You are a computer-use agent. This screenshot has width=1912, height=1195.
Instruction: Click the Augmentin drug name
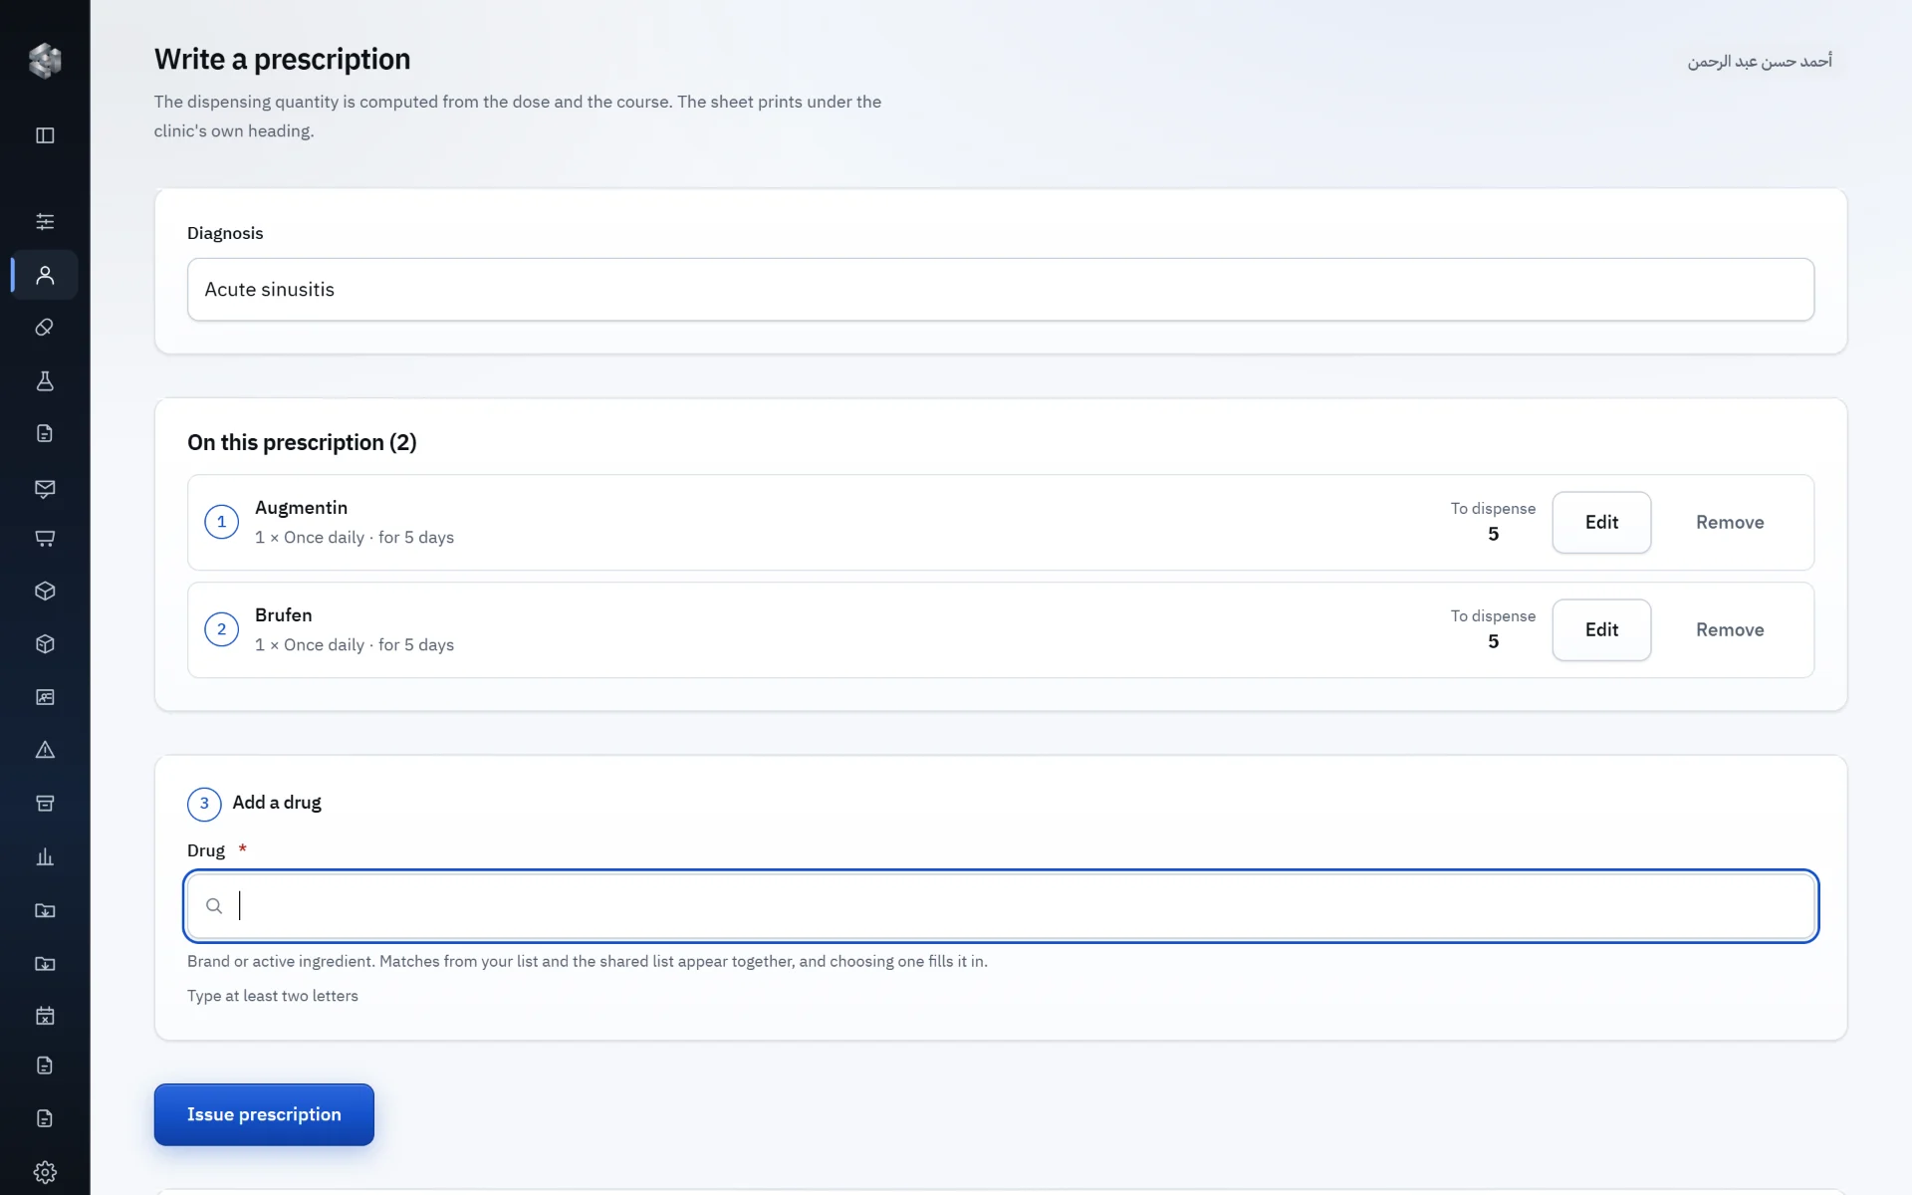pos(301,508)
